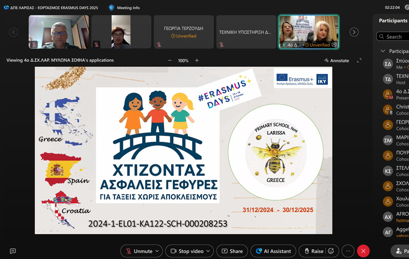The image size is (409, 259).
Task: Open the AI Assistant
Action: click(x=274, y=251)
